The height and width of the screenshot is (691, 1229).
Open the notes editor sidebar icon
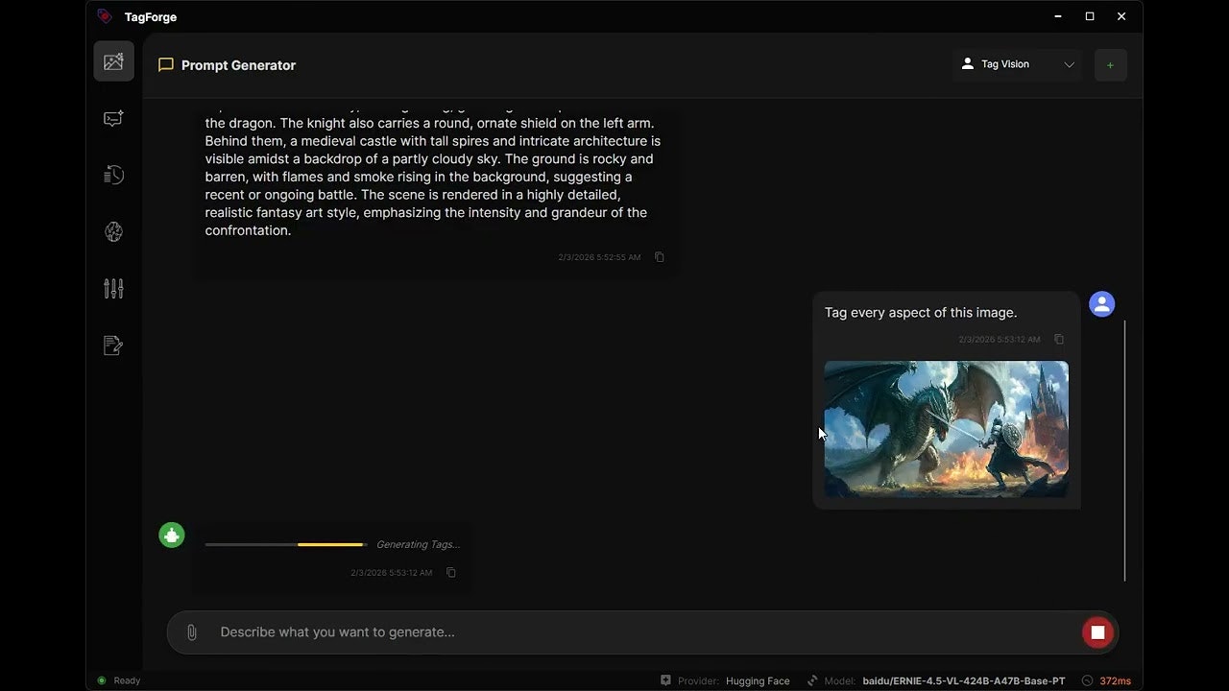[113, 345]
